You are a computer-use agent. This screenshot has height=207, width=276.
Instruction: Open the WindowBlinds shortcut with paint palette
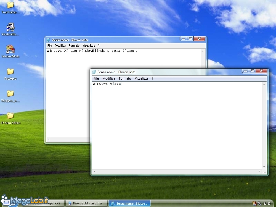coord(10,51)
